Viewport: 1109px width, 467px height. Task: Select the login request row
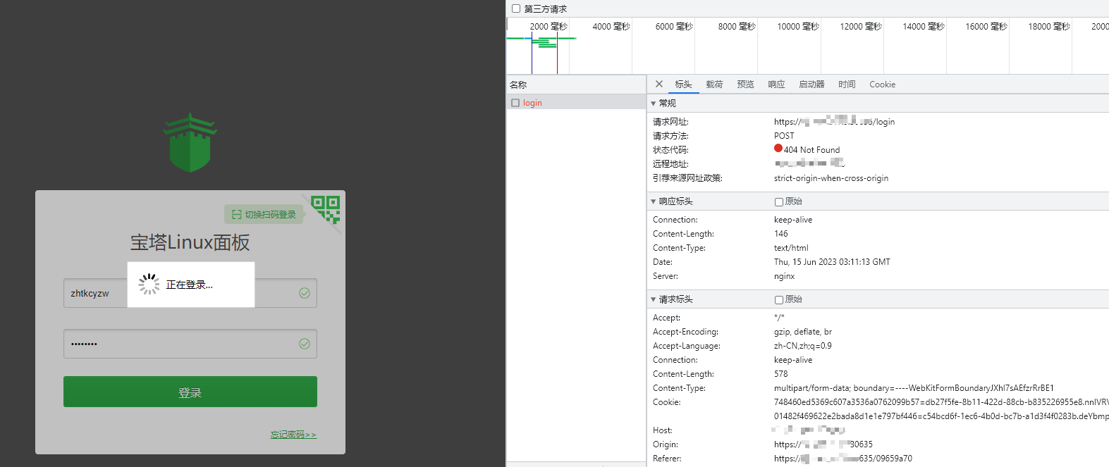tap(576, 103)
